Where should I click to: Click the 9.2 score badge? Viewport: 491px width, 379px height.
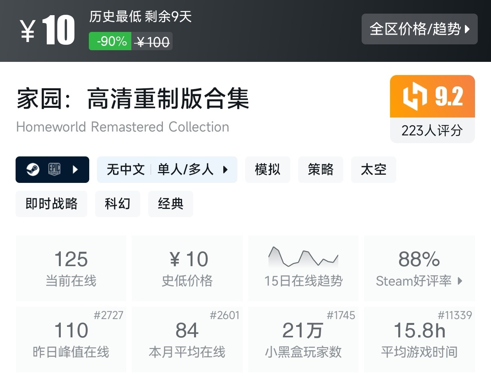[433, 97]
